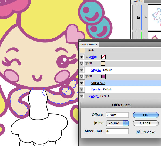Open the Stroke link options
Image resolution: width=161 pixels, height=146 pixels.
[93, 57]
